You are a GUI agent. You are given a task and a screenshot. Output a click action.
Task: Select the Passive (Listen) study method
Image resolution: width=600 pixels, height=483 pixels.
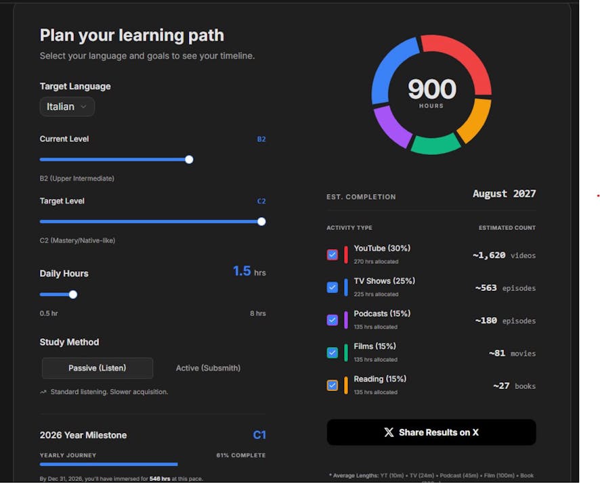[x=97, y=368]
